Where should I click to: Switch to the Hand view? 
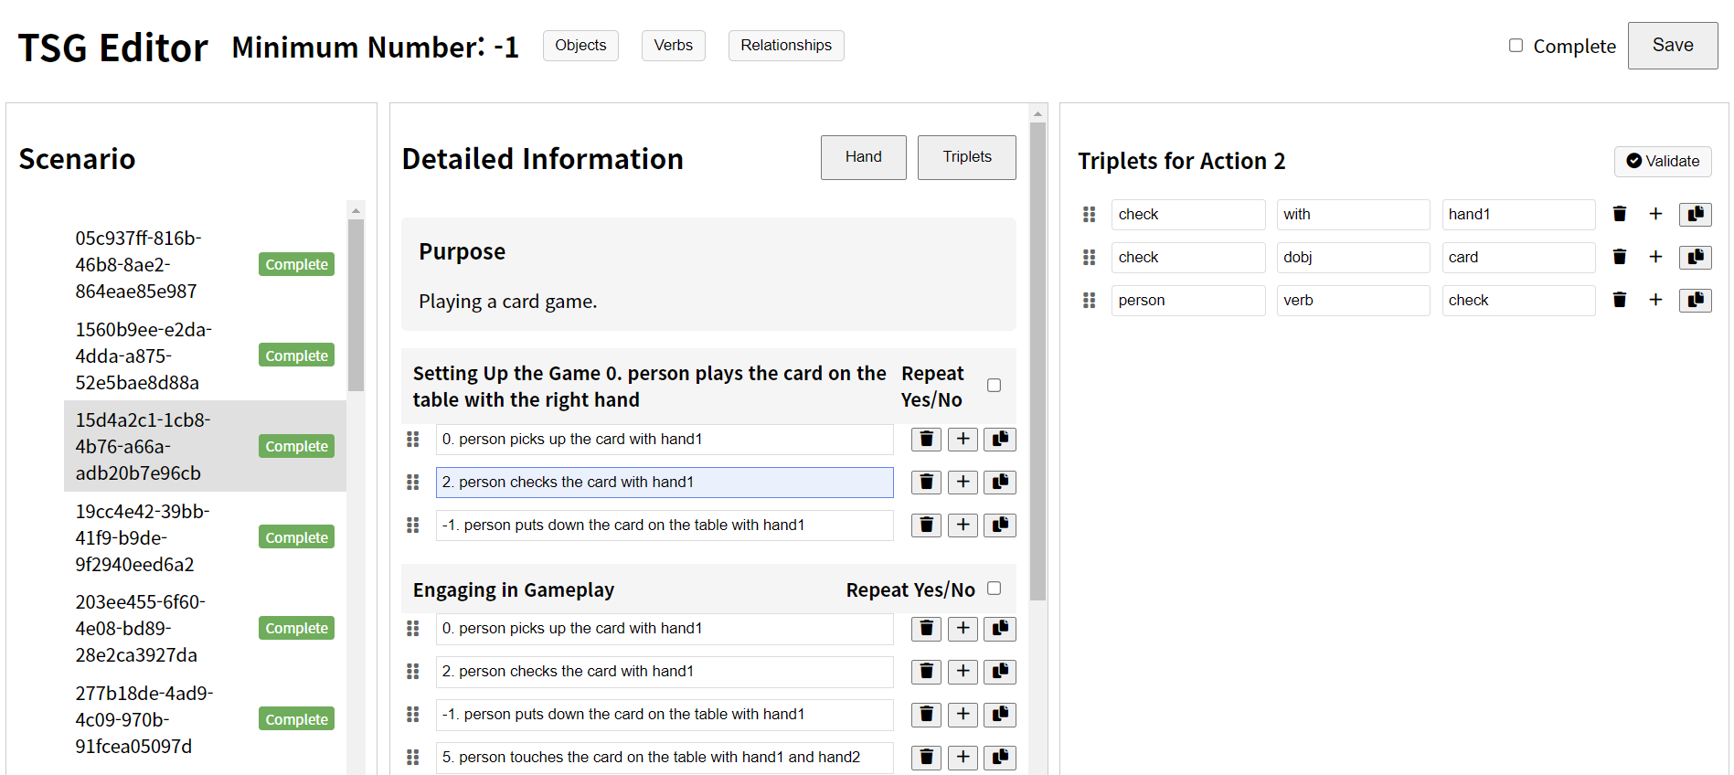pyautogui.click(x=863, y=157)
